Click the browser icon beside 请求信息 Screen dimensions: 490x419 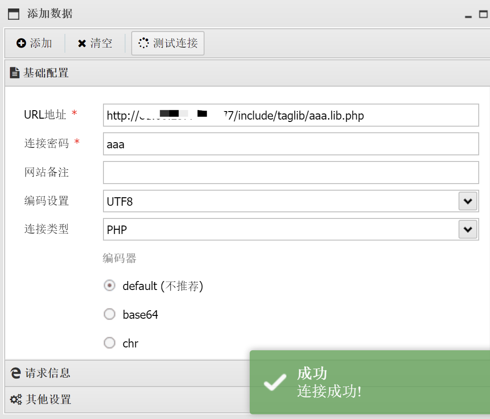pyautogui.click(x=16, y=373)
